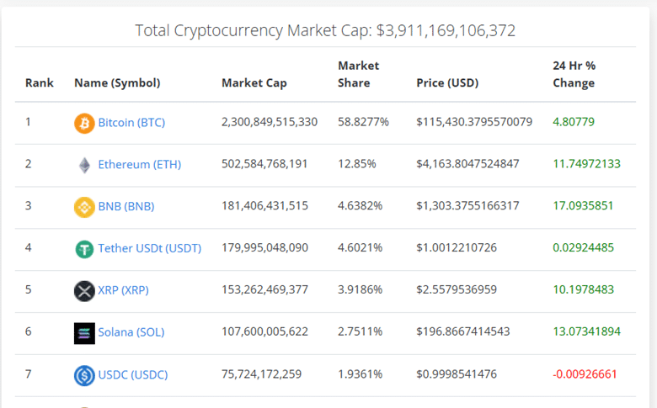
Task: Open the Bitcoin (BTC) link
Action: coord(131,123)
